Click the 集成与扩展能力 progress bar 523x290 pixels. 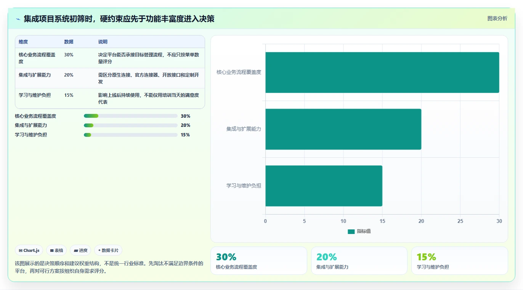(131, 125)
